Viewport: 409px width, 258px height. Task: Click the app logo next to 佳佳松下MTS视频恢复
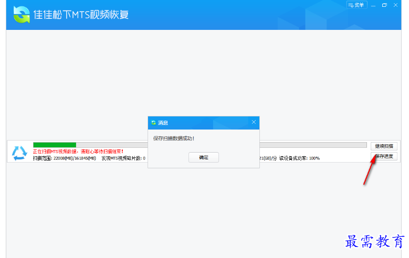coord(22,15)
